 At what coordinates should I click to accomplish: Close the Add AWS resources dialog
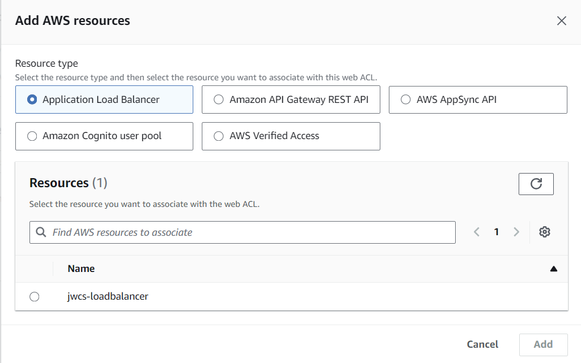click(x=561, y=21)
